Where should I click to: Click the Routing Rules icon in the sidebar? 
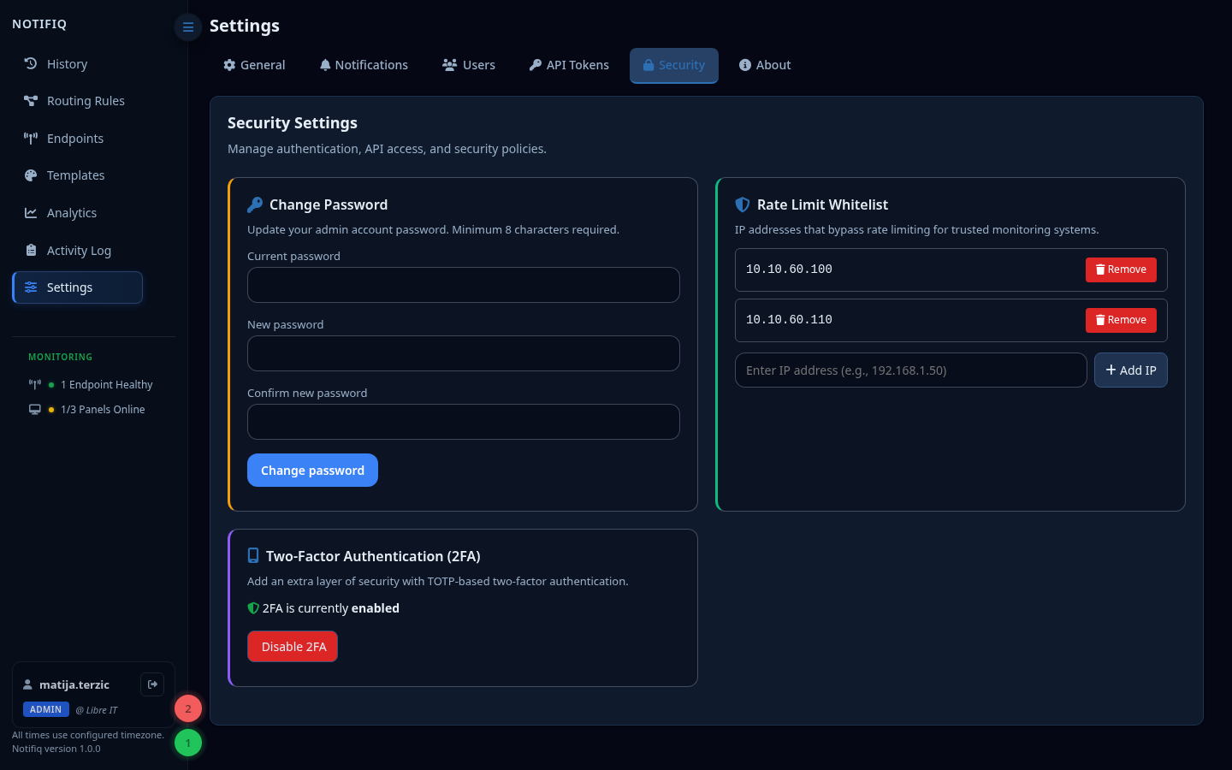tap(31, 101)
